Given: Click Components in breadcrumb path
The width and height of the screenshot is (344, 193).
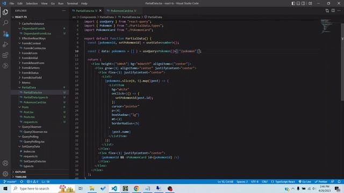Looking at the screenshot, I should (88, 17).
